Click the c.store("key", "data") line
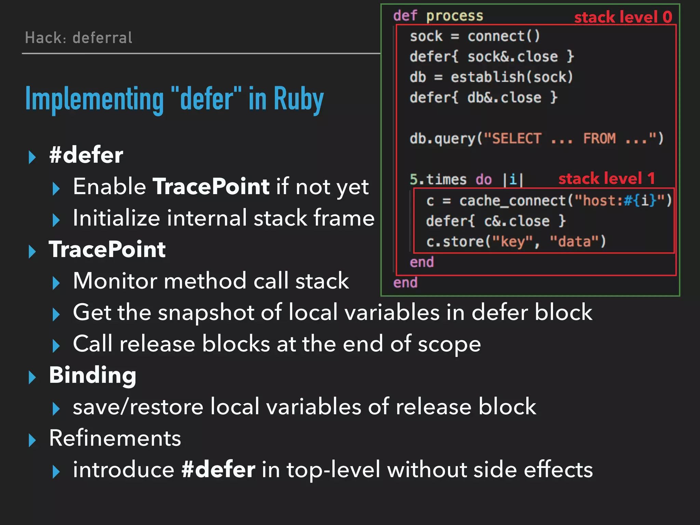 click(x=516, y=242)
